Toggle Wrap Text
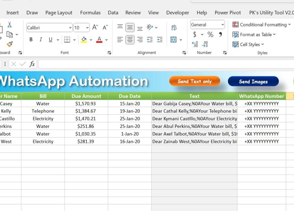This screenshot has height=211, width=294. tap(174, 27)
